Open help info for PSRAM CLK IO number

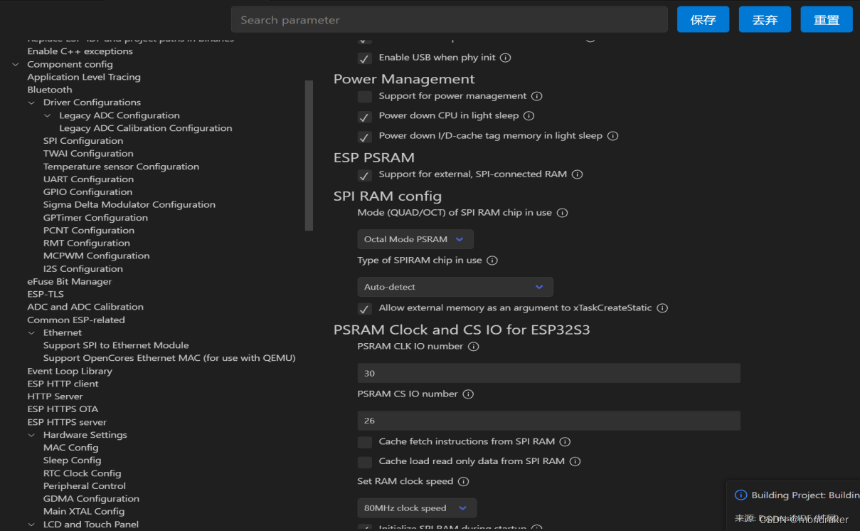click(474, 347)
